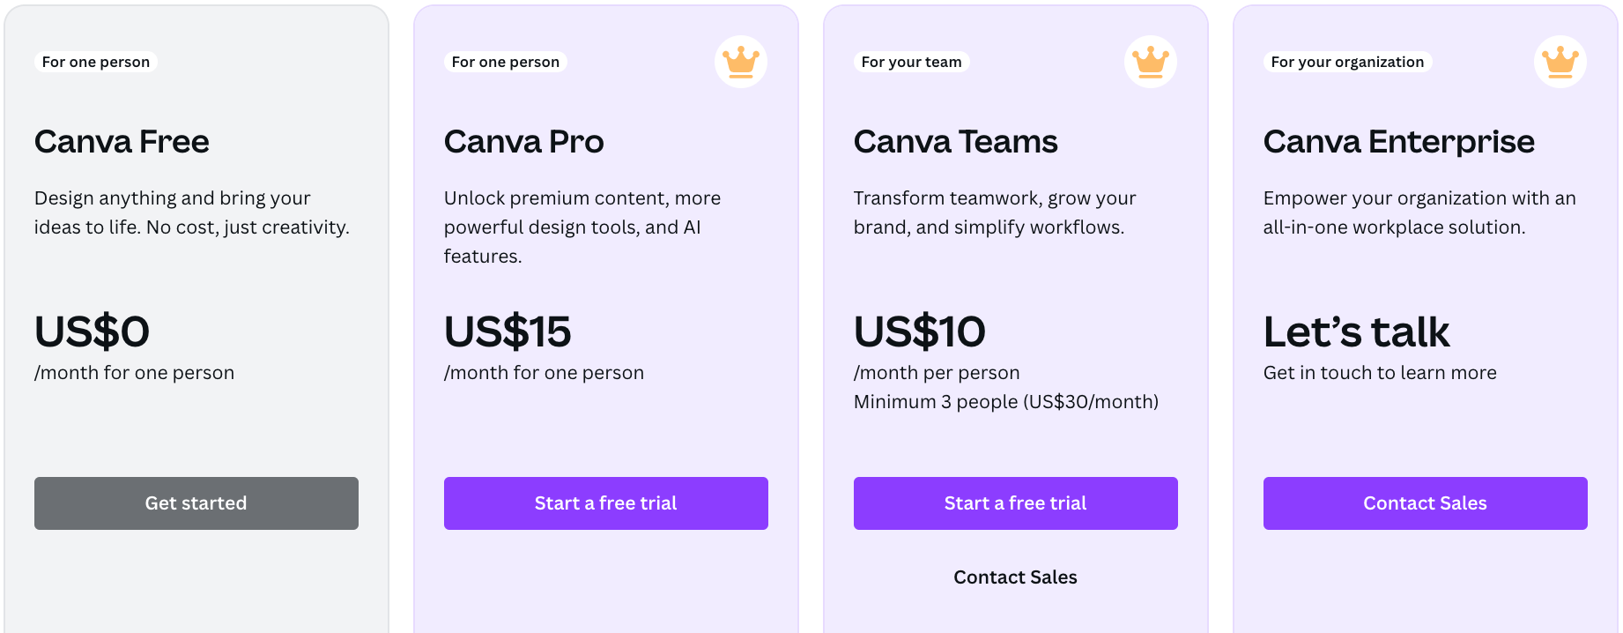The width and height of the screenshot is (1623, 633).
Task: Click the Canva Teams plan heading
Action: click(955, 142)
